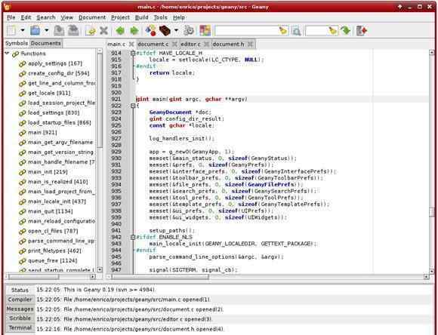Viewport: 438px width, 335px height.
Task: Open the color chooser toolbar icon
Action: pyautogui.click(x=205, y=30)
